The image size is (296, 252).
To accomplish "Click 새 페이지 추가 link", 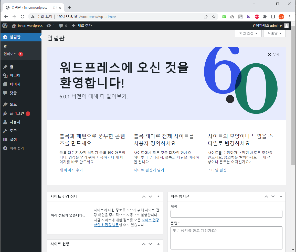I will point(71,170).
